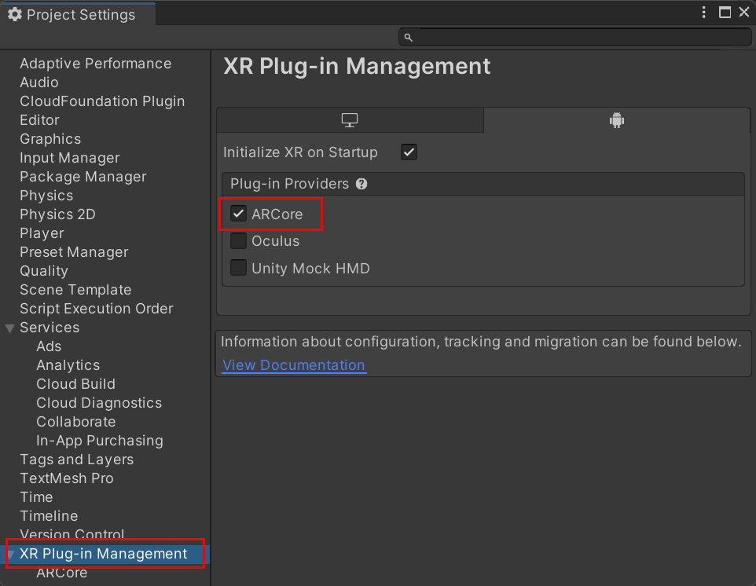Select Preset Manager settings
Image resolution: width=756 pixels, height=586 pixels.
(74, 252)
